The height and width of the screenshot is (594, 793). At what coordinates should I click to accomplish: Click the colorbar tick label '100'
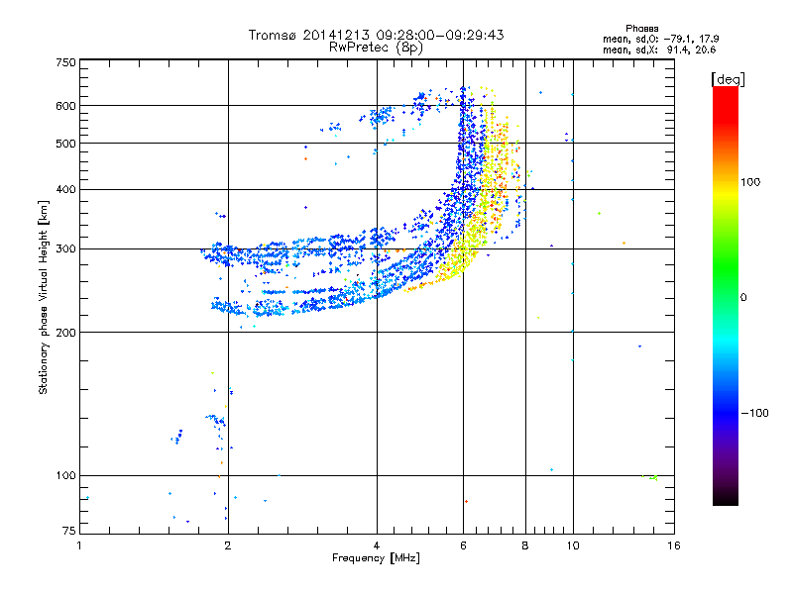point(750,182)
